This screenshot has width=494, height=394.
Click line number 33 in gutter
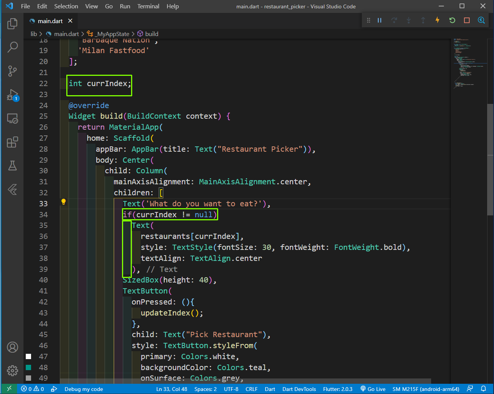(43, 204)
